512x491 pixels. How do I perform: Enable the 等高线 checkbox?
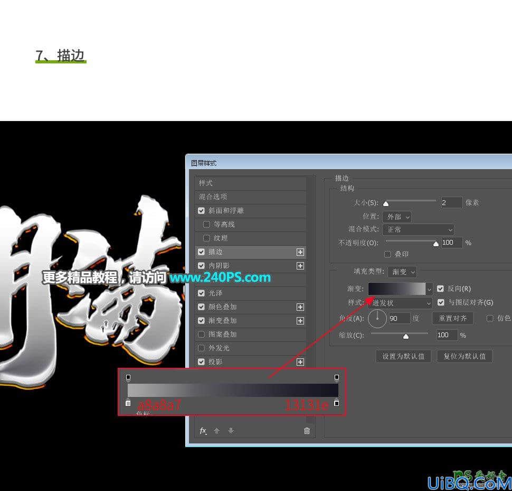(206, 224)
